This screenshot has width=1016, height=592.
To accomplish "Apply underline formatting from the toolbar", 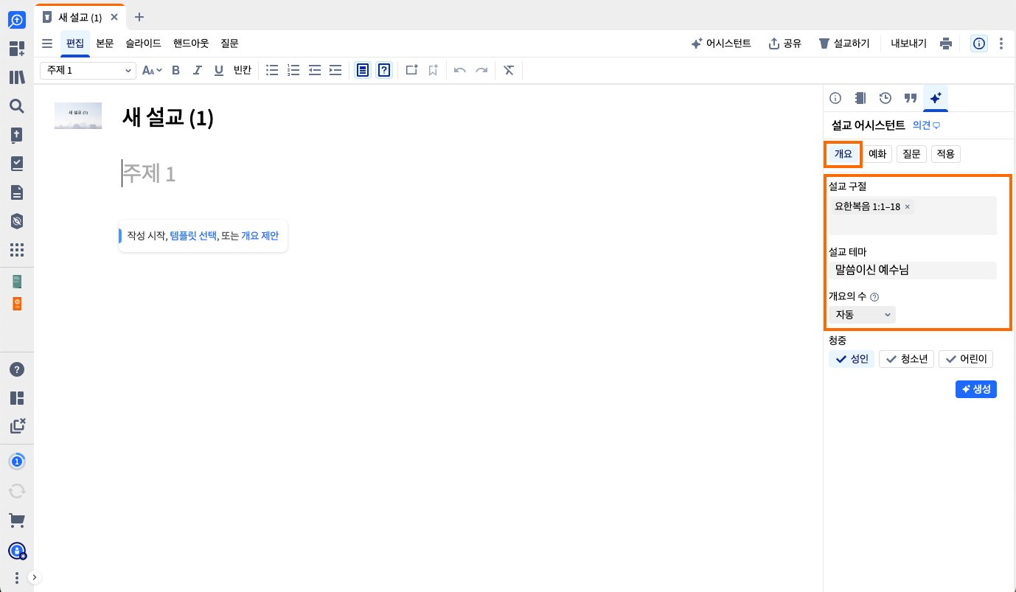I will click(x=218, y=70).
